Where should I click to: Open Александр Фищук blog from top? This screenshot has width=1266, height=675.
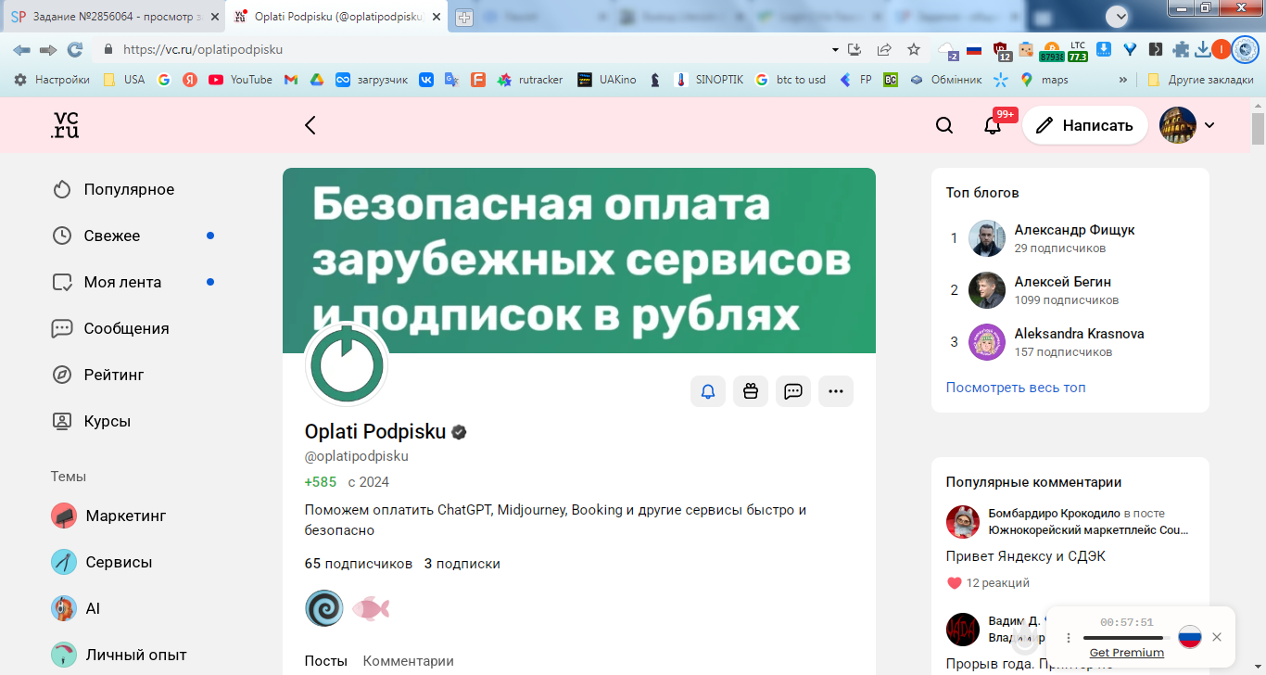pos(1074,230)
